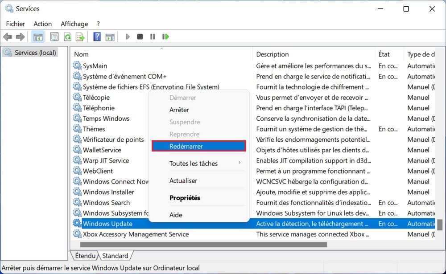Click the Xbox Accessory Management Service name
446x274 pixels.
136,234
